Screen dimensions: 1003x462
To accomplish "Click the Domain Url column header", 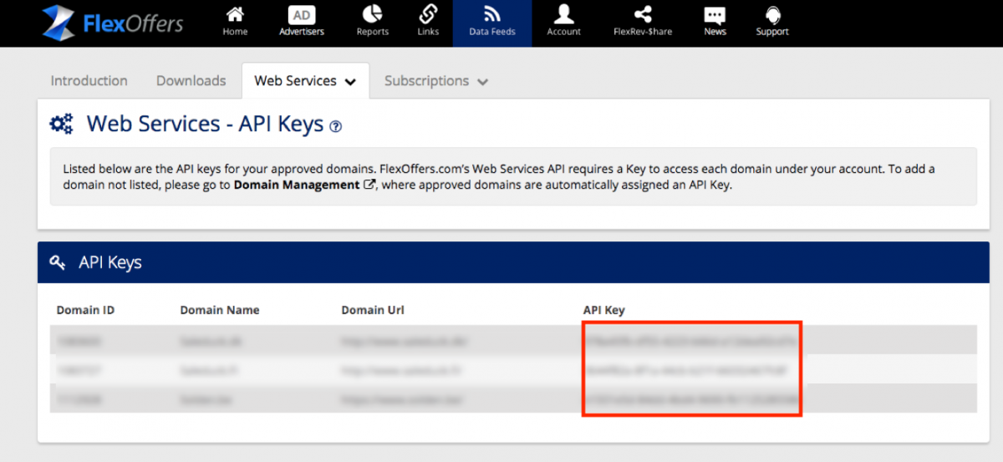I will tap(374, 310).
